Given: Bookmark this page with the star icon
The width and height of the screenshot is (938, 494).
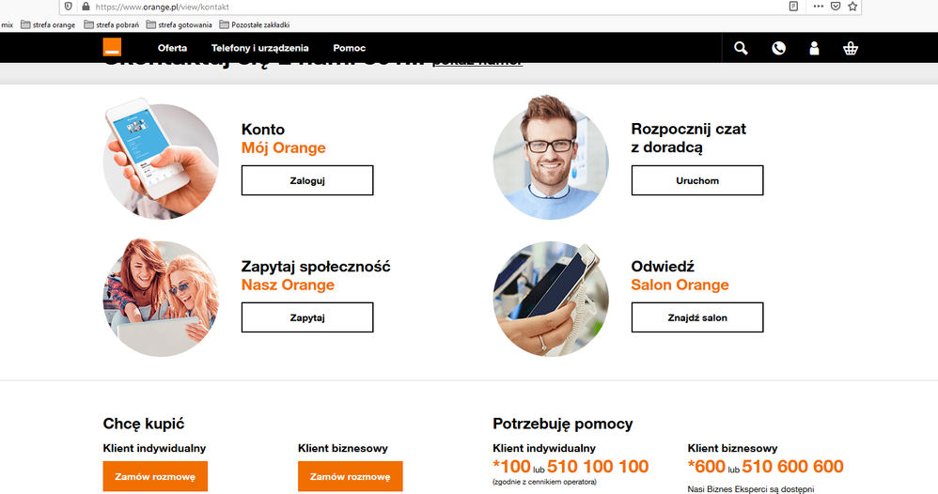Looking at the screenshot, I should click(852, 6).
